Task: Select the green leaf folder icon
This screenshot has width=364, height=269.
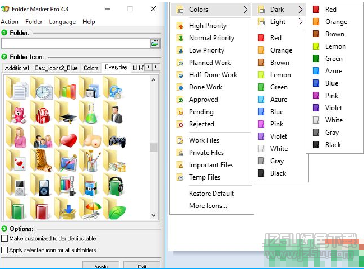Action: [x=114, y=209]
